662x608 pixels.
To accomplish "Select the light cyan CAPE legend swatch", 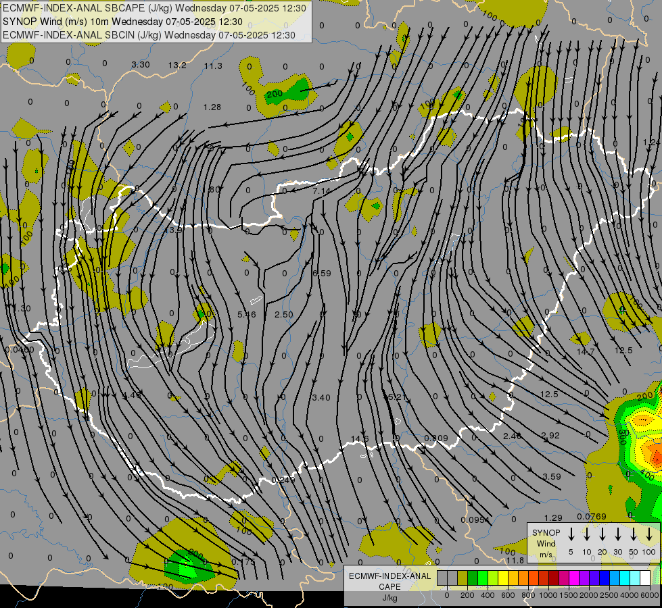I will pyautogui.click(x=635, y=578).
